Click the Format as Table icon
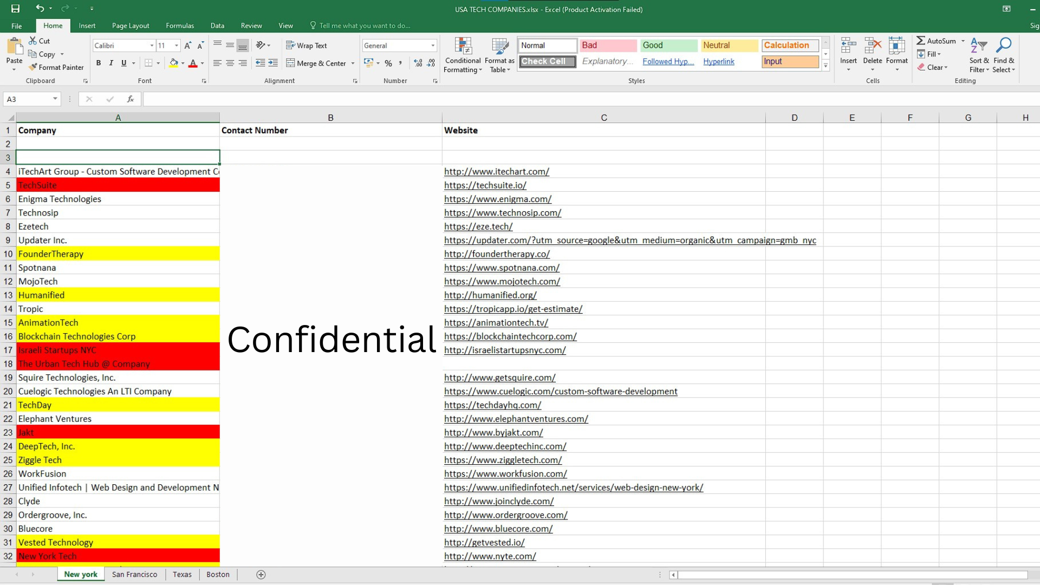 499,47
